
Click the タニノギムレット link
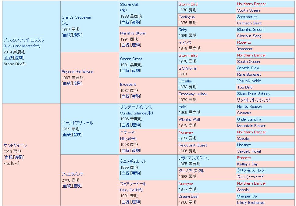pyautogui.click(x=133, y=161)
